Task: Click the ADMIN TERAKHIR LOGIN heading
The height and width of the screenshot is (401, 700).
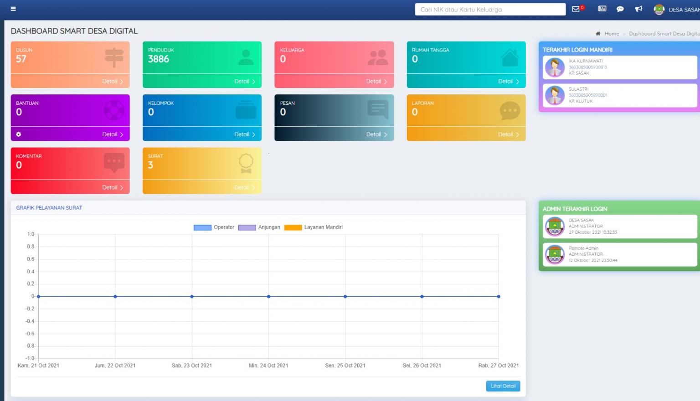Action: pos(575,209)
